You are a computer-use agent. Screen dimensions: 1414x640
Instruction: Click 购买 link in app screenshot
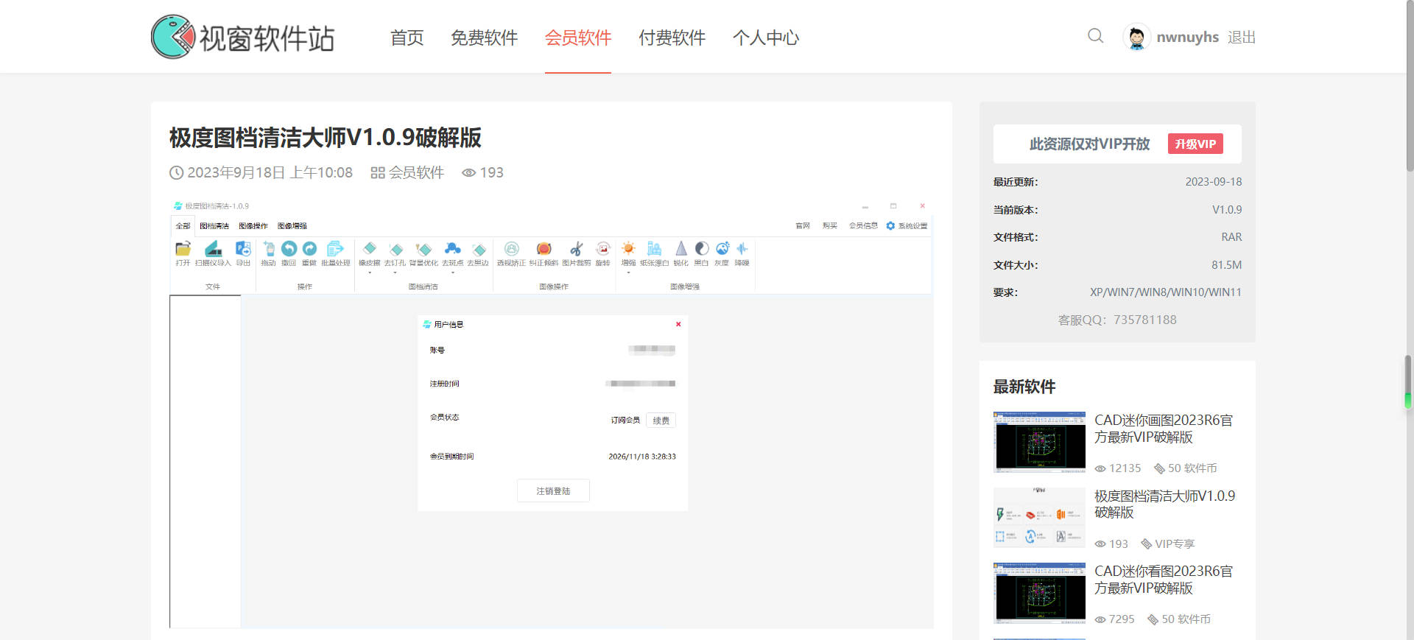(830, 225)
